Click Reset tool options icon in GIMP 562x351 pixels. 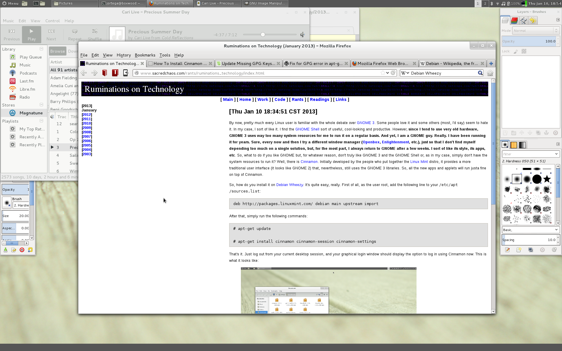coord(30,250)
